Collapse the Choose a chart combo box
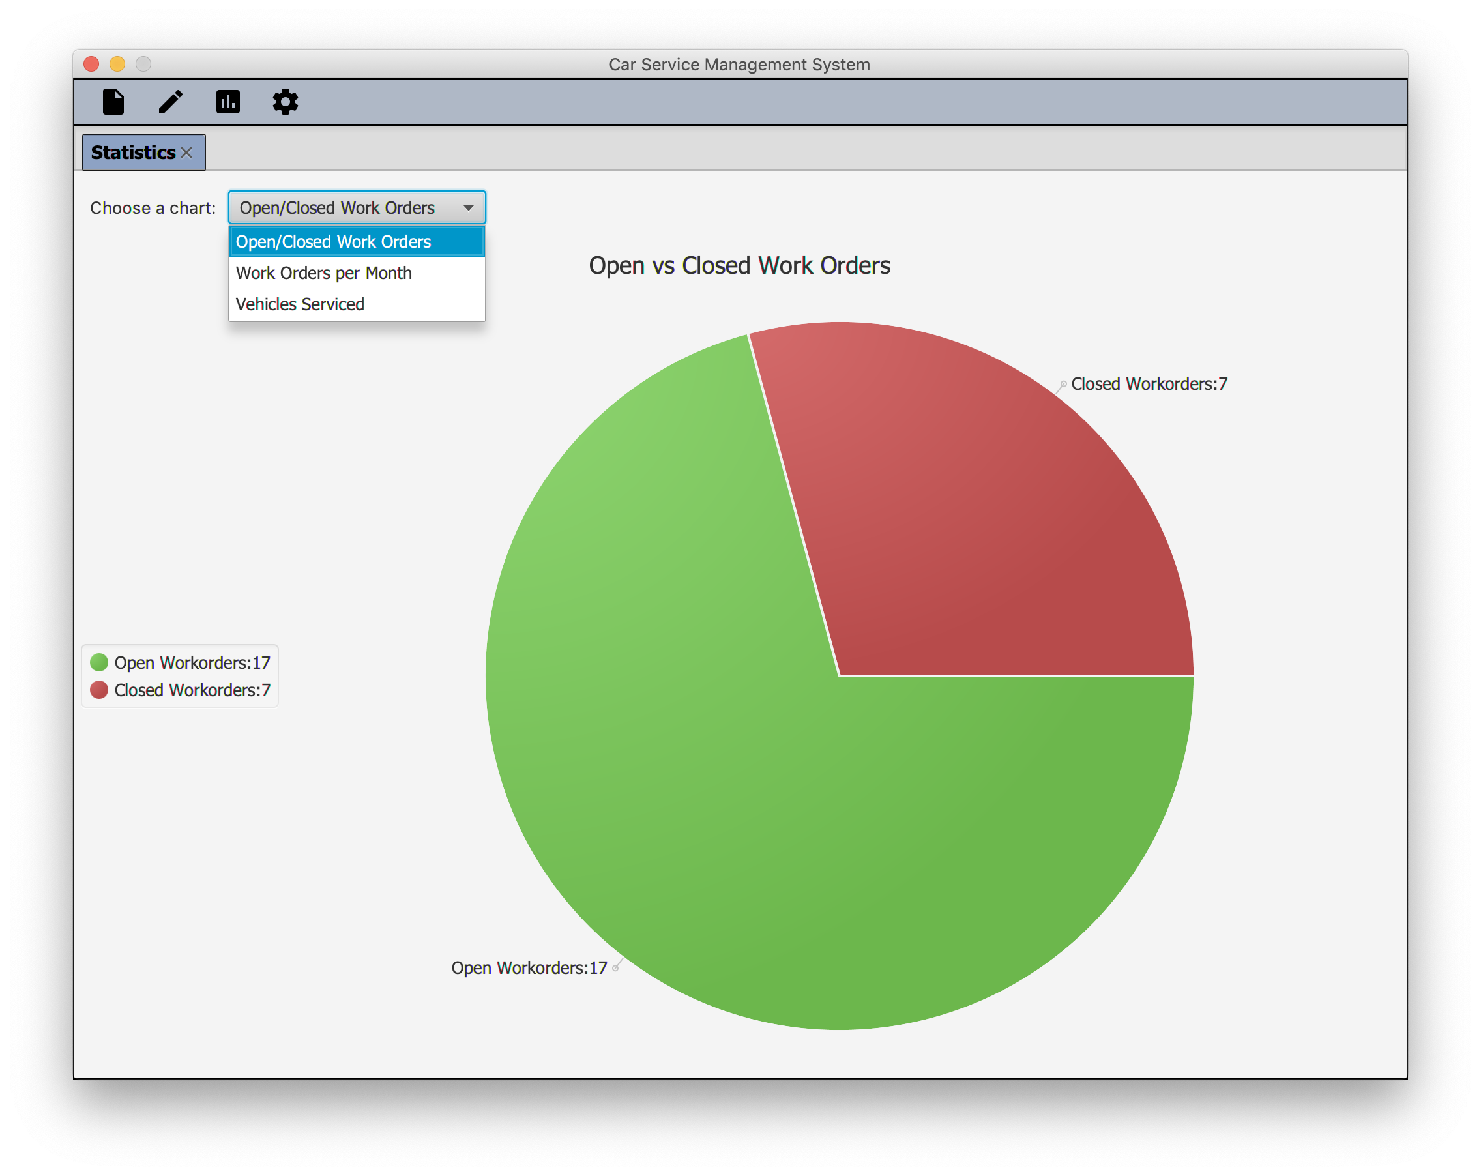1481x1176 pixels. 357,207
